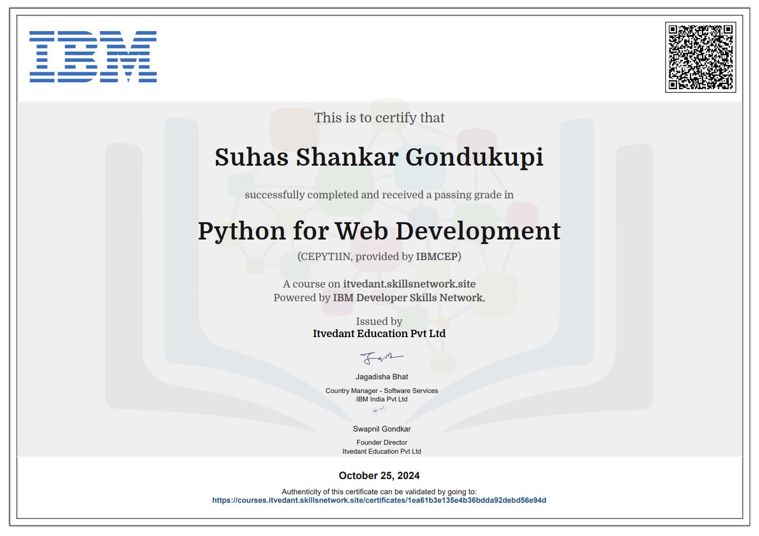
Task: Click the October 25, 2024 date
Action: click(x=380, y=475)
